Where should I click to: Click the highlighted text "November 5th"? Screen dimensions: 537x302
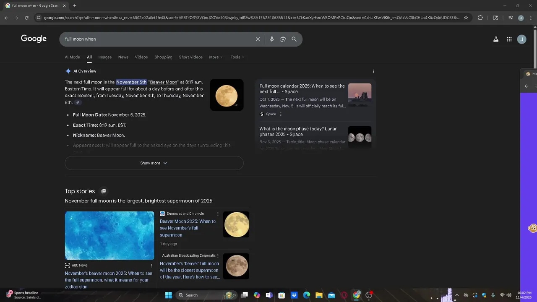click(131, 82)
